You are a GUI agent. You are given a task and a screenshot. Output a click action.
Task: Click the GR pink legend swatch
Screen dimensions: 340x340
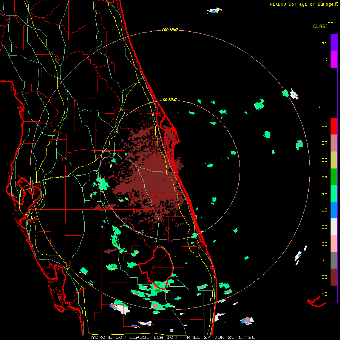(x=334, y=143)
